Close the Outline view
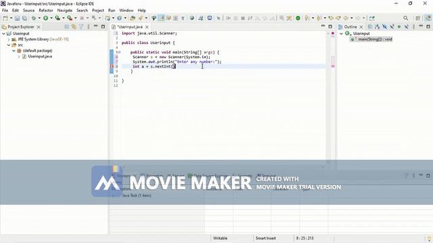The height and width of the screenshot is (243, 433). [x=361, y=27]
